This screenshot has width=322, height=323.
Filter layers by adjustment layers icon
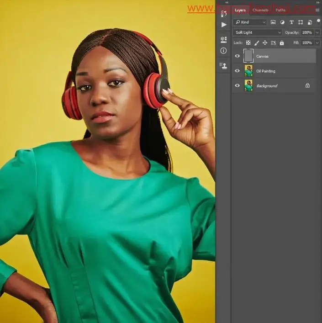[x=282, y=22]
